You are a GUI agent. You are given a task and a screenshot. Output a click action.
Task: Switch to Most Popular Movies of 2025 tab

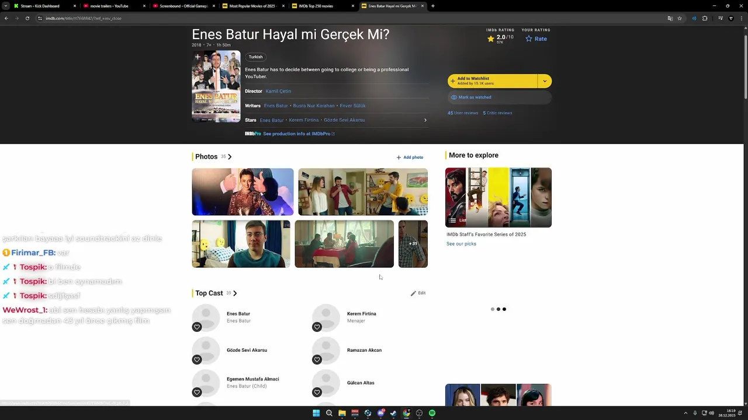click(x=254, y=6)
